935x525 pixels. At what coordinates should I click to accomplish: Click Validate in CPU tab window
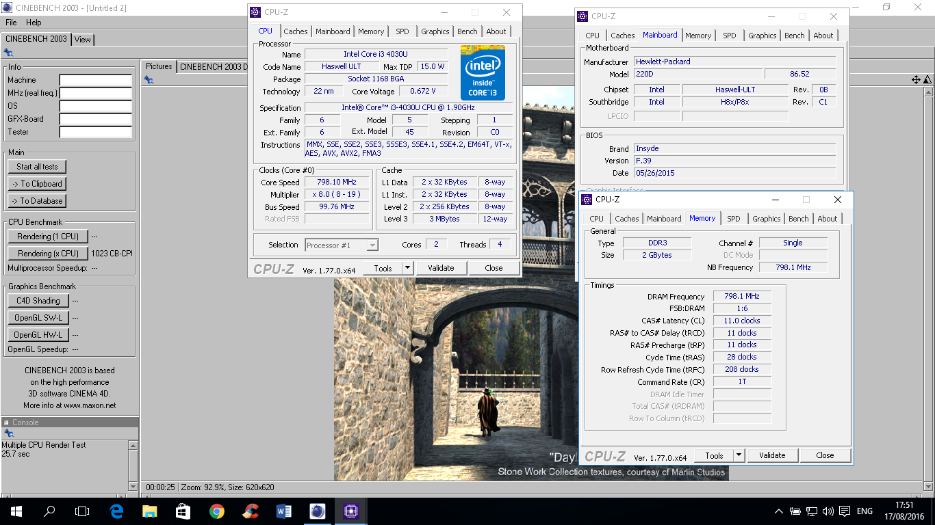pyautogui.click(x=441, y=268)
